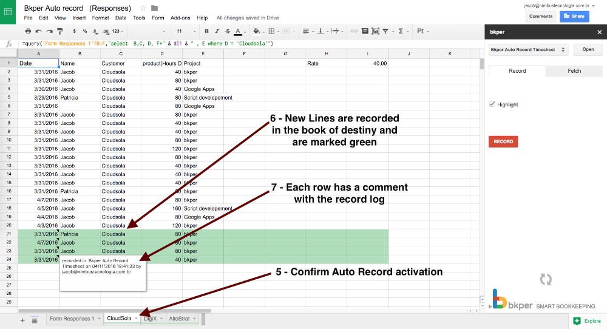Open horizontal align options
This screenshot has height=329, width=607.
tap(307, 31)
